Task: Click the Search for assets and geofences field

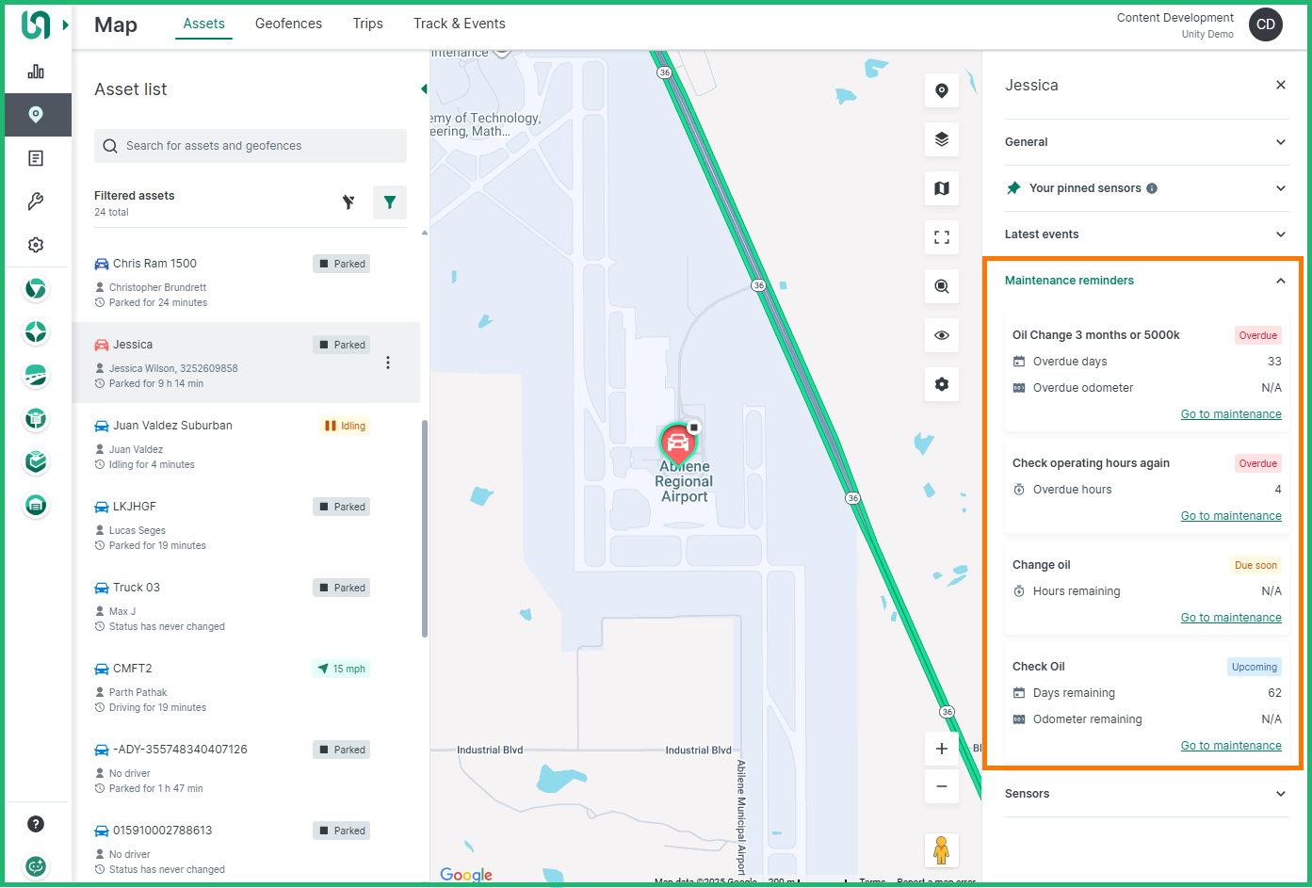Action: click(x=251, y=146)
